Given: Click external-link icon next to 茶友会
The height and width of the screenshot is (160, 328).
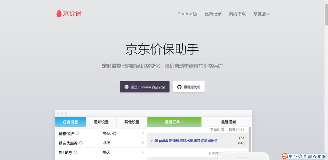Looking at the screenshot, I should coord(268,14).
